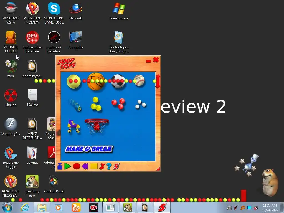Select the purple roller skate toy
The width and height of the screenshot is (284, 213).
tap(74, 126)
